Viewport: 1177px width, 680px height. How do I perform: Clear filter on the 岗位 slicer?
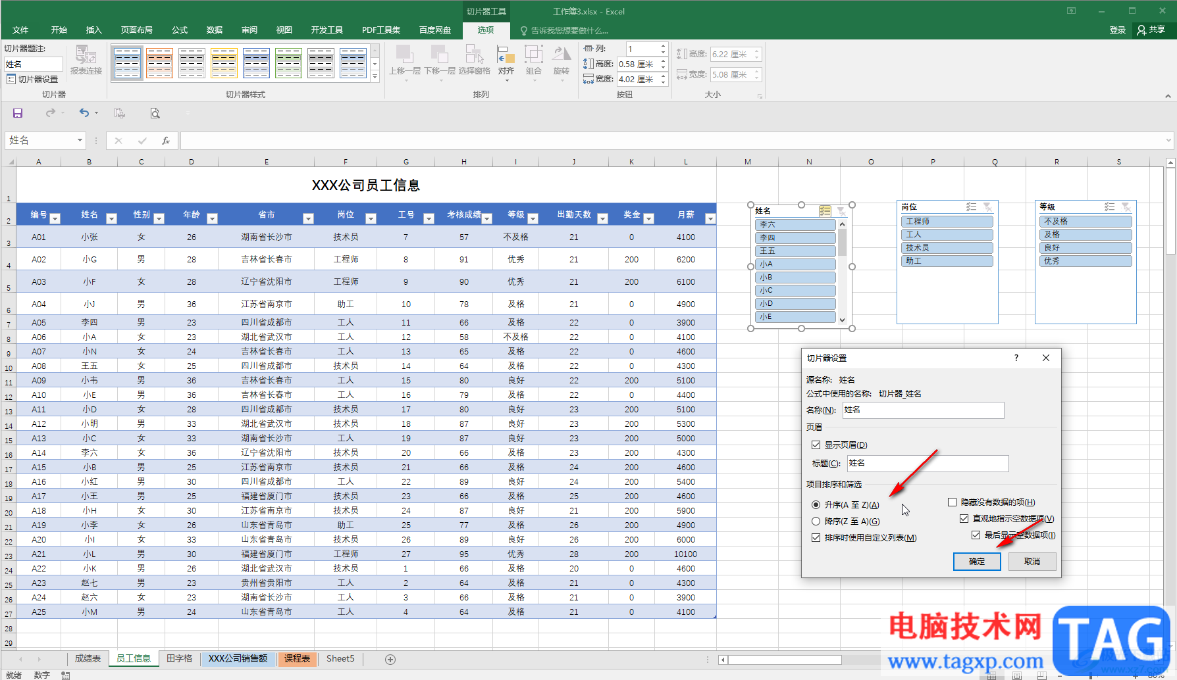(987, 207)
